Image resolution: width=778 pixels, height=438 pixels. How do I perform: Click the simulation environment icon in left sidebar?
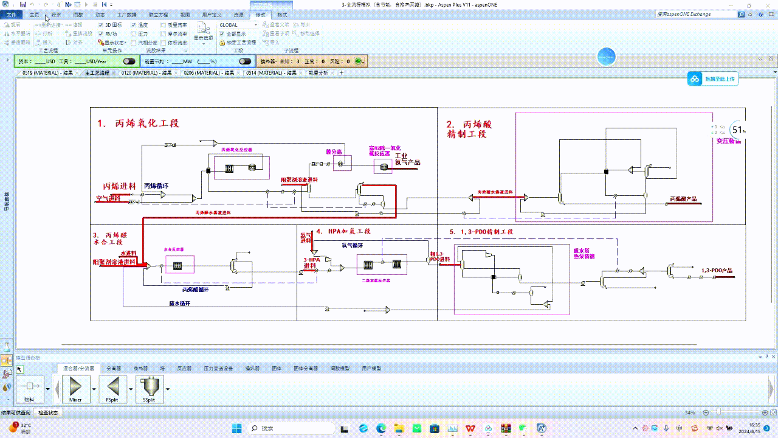click(x=7, y=360)
